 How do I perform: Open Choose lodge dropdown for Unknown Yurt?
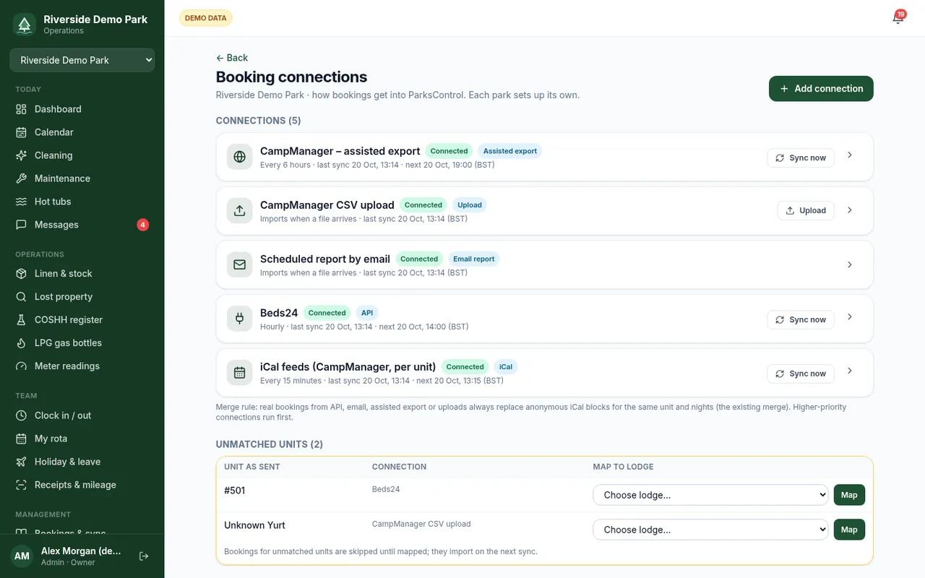pyautogui.click(x=711, y=530)
